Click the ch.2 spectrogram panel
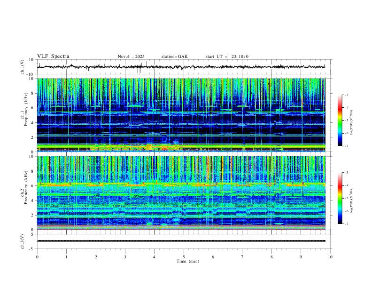Image resolution: width=372 pixels, height=288 pixels. [181, 193]
